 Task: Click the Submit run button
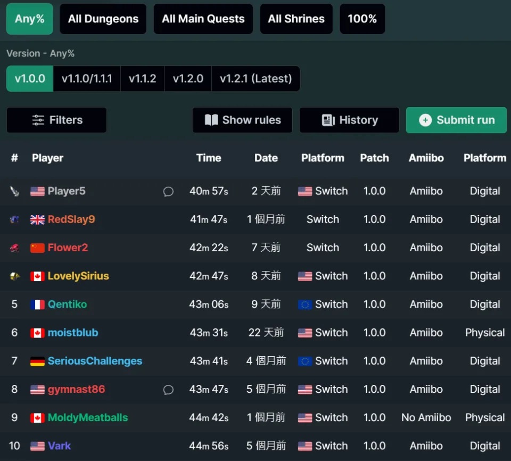[456, 120]
